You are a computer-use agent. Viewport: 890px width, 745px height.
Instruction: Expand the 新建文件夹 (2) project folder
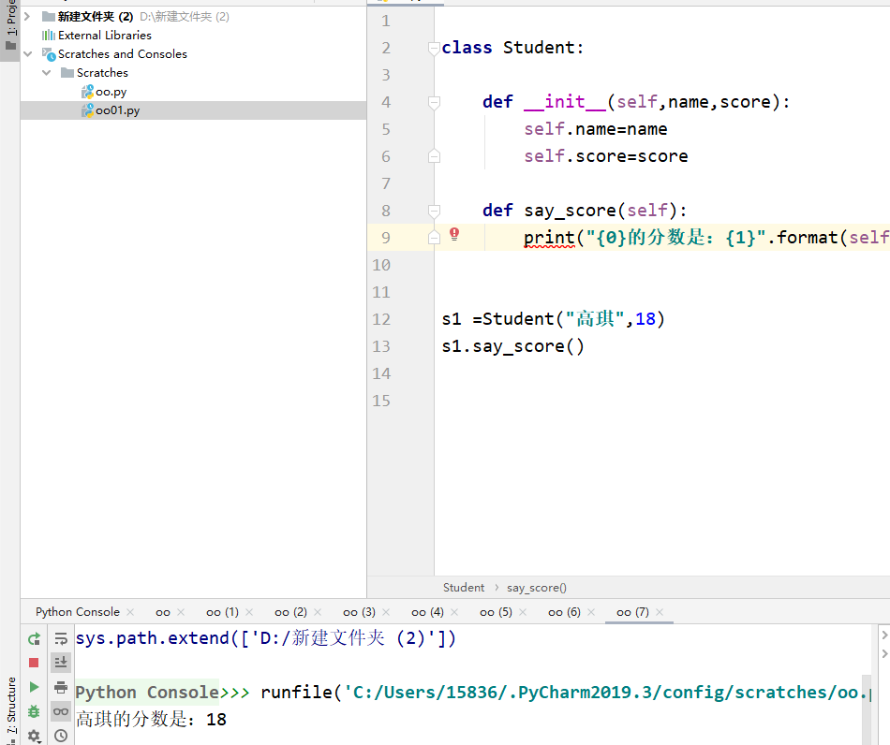pos(26,17)
